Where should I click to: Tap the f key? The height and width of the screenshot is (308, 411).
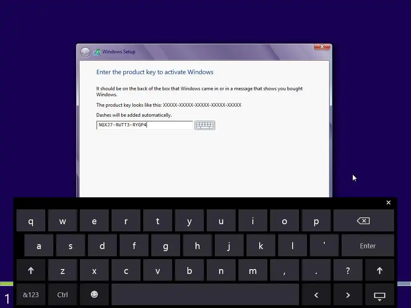[x=134, y=246]
